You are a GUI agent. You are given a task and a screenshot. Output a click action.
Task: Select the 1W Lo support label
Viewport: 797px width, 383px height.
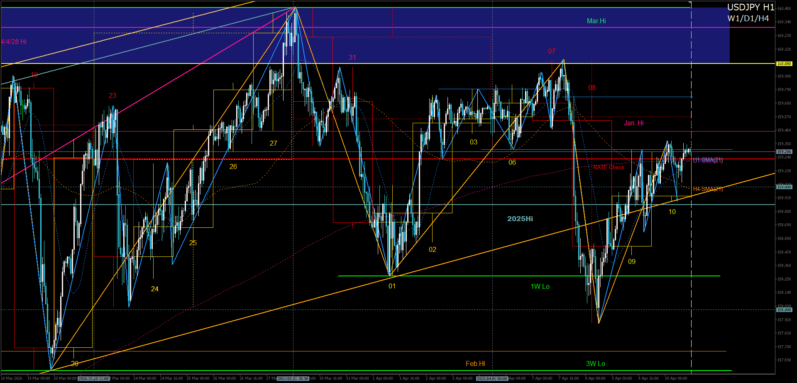(540, 286)
